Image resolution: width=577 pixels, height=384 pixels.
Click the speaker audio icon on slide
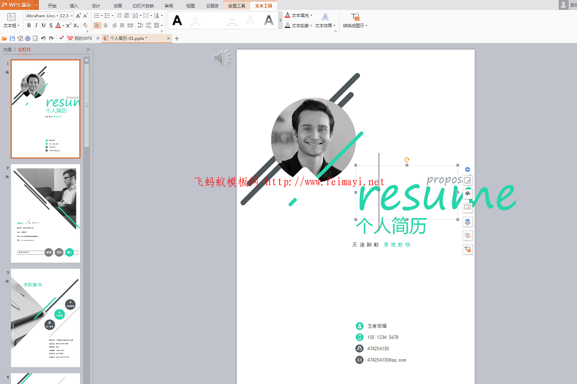click(222, 58)
